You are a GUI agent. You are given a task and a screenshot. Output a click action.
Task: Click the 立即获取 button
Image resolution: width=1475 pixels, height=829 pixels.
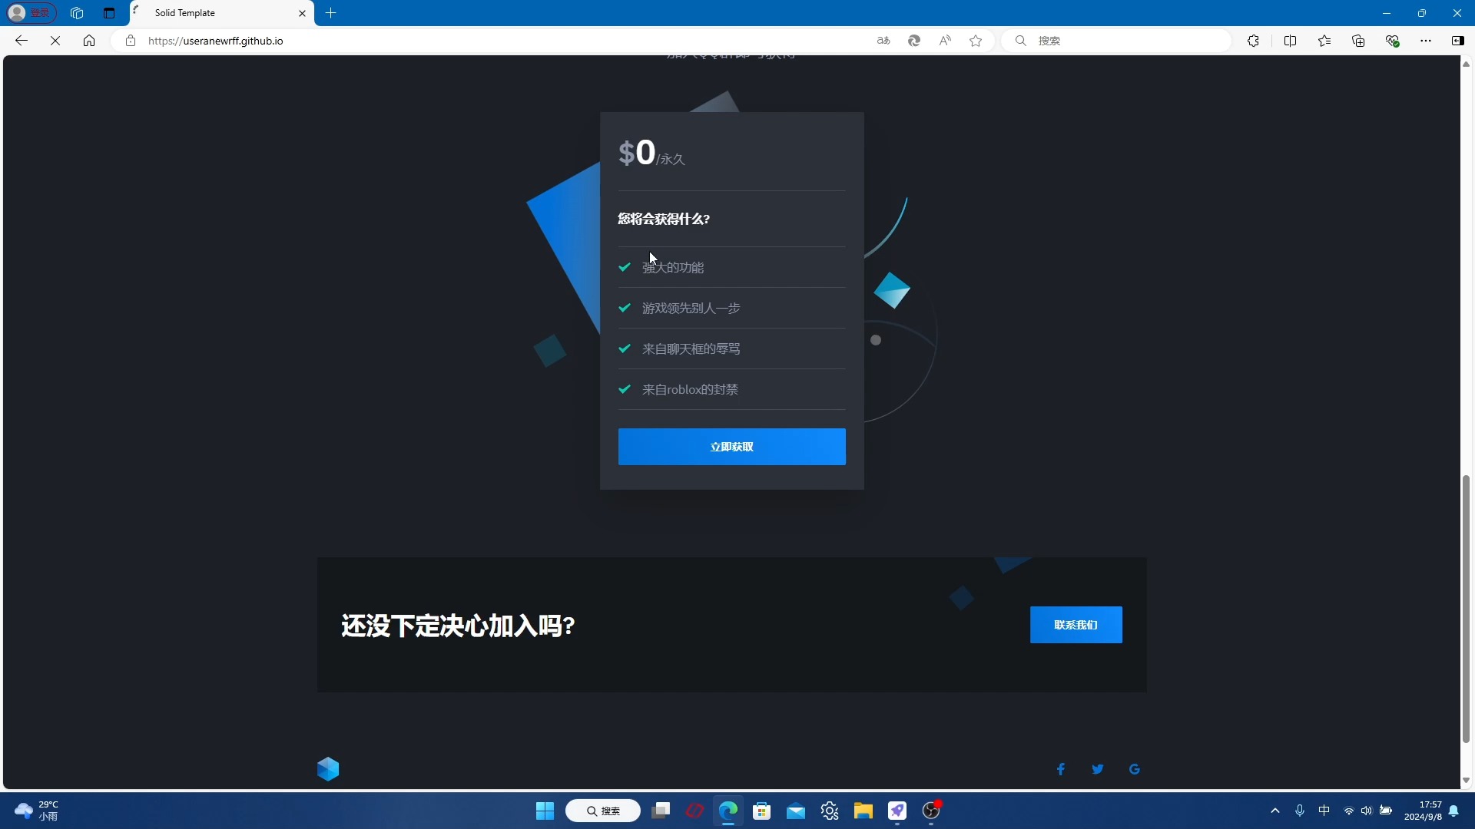(731, 447)
